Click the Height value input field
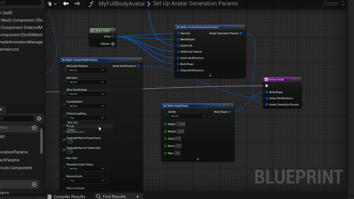 point(181,124)
